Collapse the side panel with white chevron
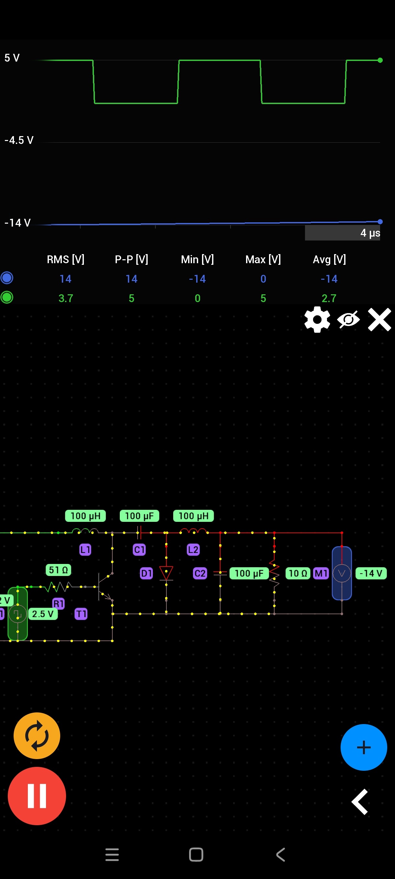The height and width of the screenshot is (879, 395). point(360,802)
